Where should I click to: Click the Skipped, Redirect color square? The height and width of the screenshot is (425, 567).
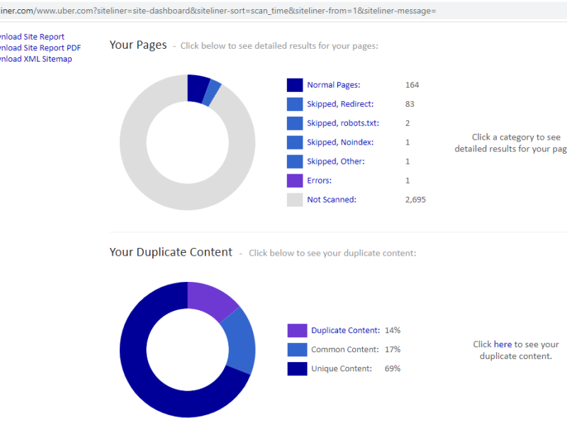pyautogui.click(x=295, y=104)
